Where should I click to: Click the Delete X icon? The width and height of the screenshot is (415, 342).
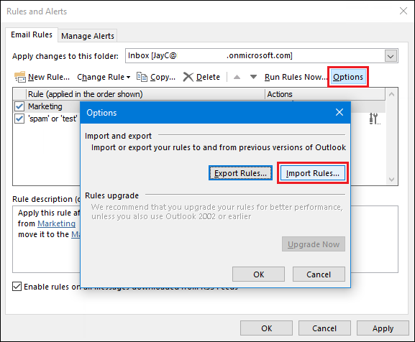pos(188,77)
